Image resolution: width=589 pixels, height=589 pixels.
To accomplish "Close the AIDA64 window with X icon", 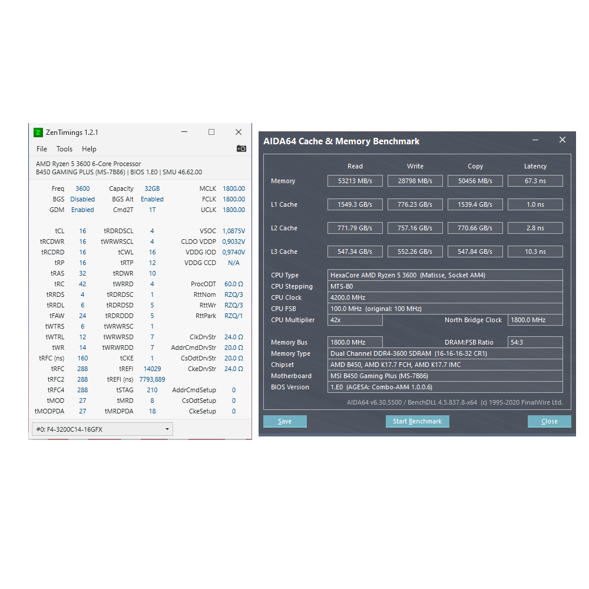I will coord(562,140).
